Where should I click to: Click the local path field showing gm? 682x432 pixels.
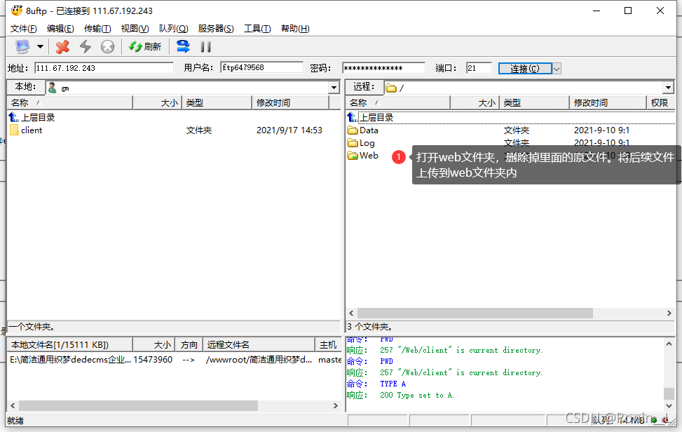tap(187, 88)
